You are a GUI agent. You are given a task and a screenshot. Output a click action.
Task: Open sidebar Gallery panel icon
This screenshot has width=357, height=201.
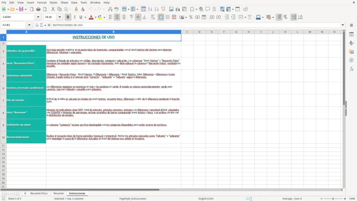pyautogui.click(x=351, y=52)
